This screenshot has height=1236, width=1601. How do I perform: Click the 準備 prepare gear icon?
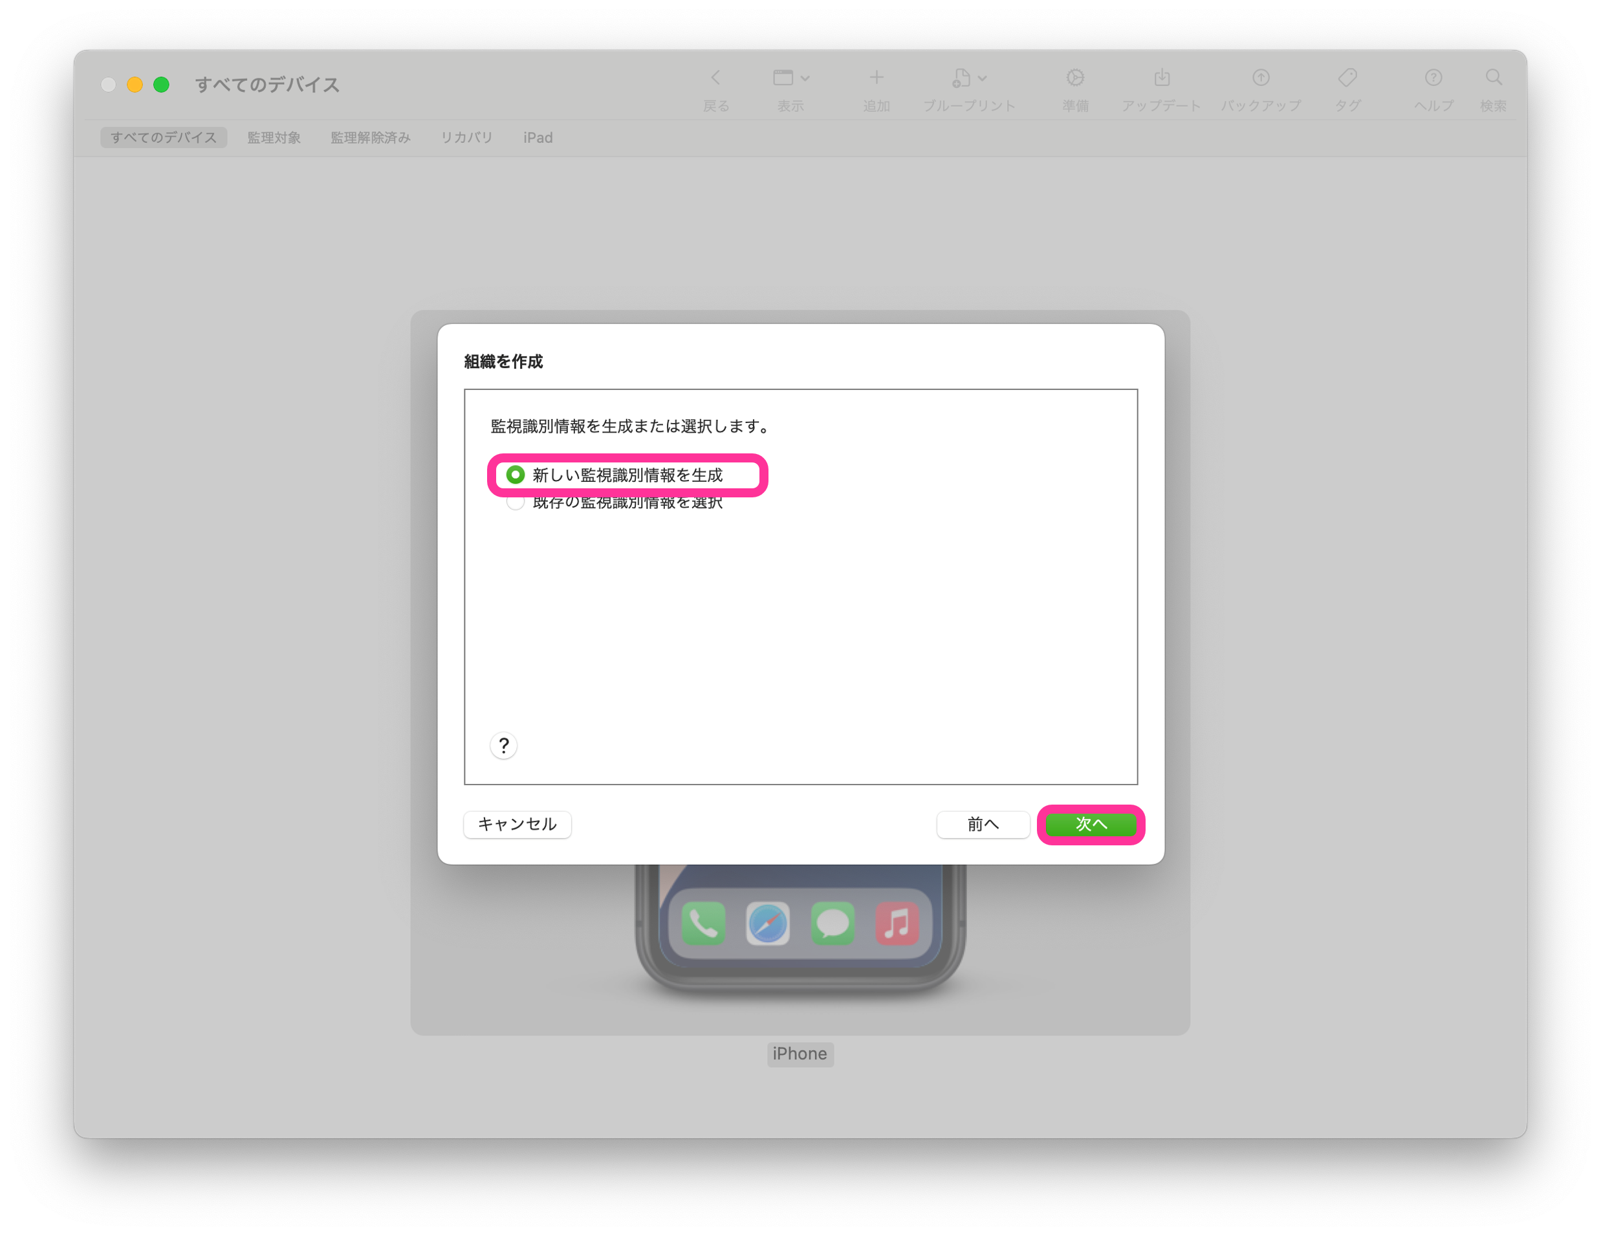(1074, 78)
